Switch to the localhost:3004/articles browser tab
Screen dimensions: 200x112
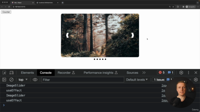(46, 2)
